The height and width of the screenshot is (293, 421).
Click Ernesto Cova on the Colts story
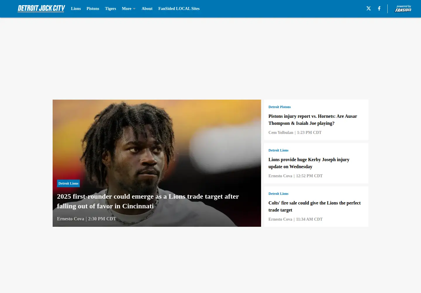coord(280,219)
